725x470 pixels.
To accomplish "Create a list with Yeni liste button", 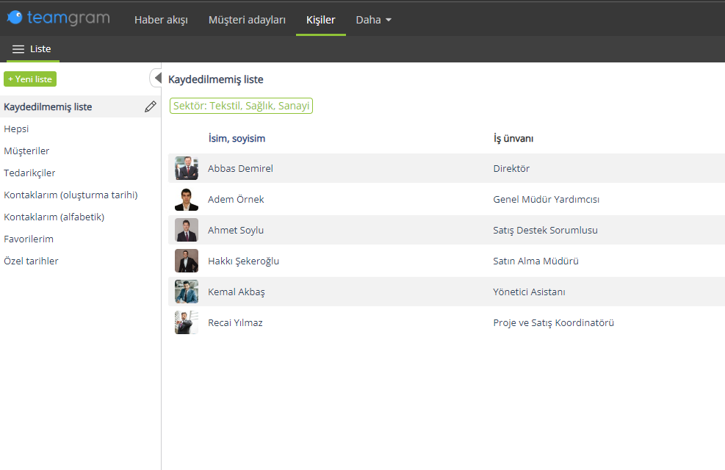I will [30, 79].
